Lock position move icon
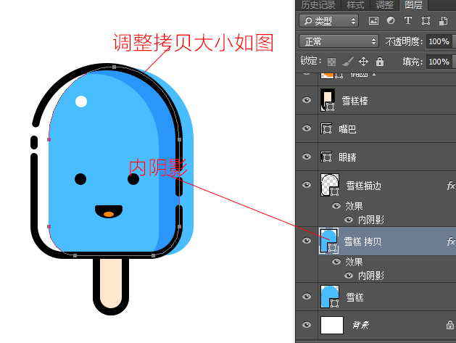This screenshot has height=343, width=456. point(363,62)
